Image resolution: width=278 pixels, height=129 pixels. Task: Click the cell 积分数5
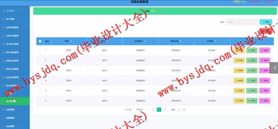click(212, 91)
